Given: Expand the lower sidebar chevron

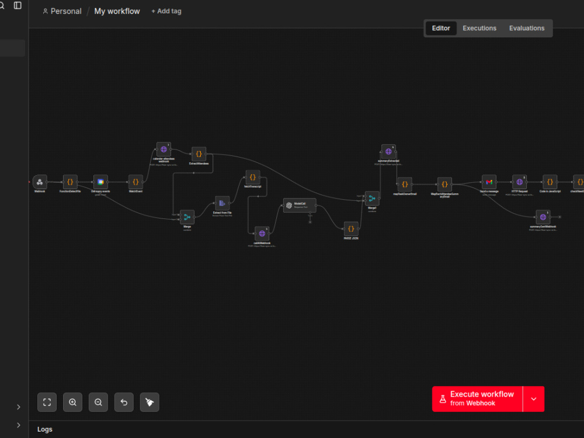Looking at the screenshot, I should click(19, 425).
